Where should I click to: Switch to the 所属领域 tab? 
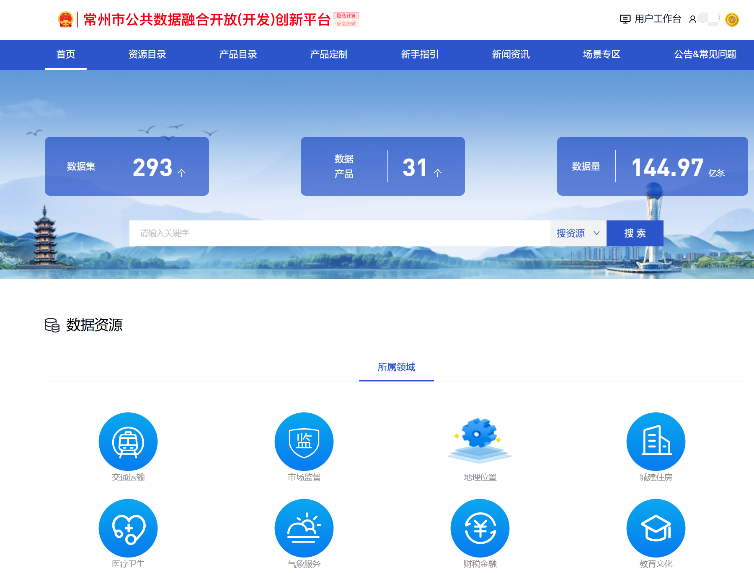click(x=396, y=367)
